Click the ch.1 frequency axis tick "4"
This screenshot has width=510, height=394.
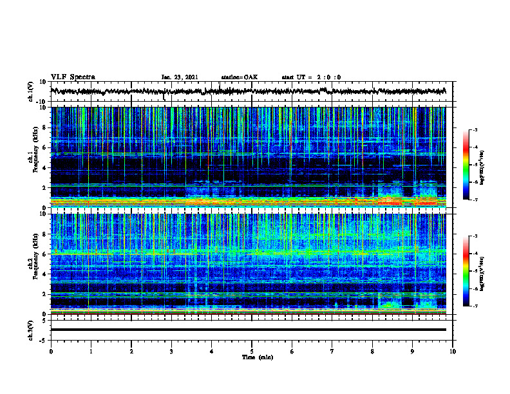pyautogui.click(x=45, y=168)
